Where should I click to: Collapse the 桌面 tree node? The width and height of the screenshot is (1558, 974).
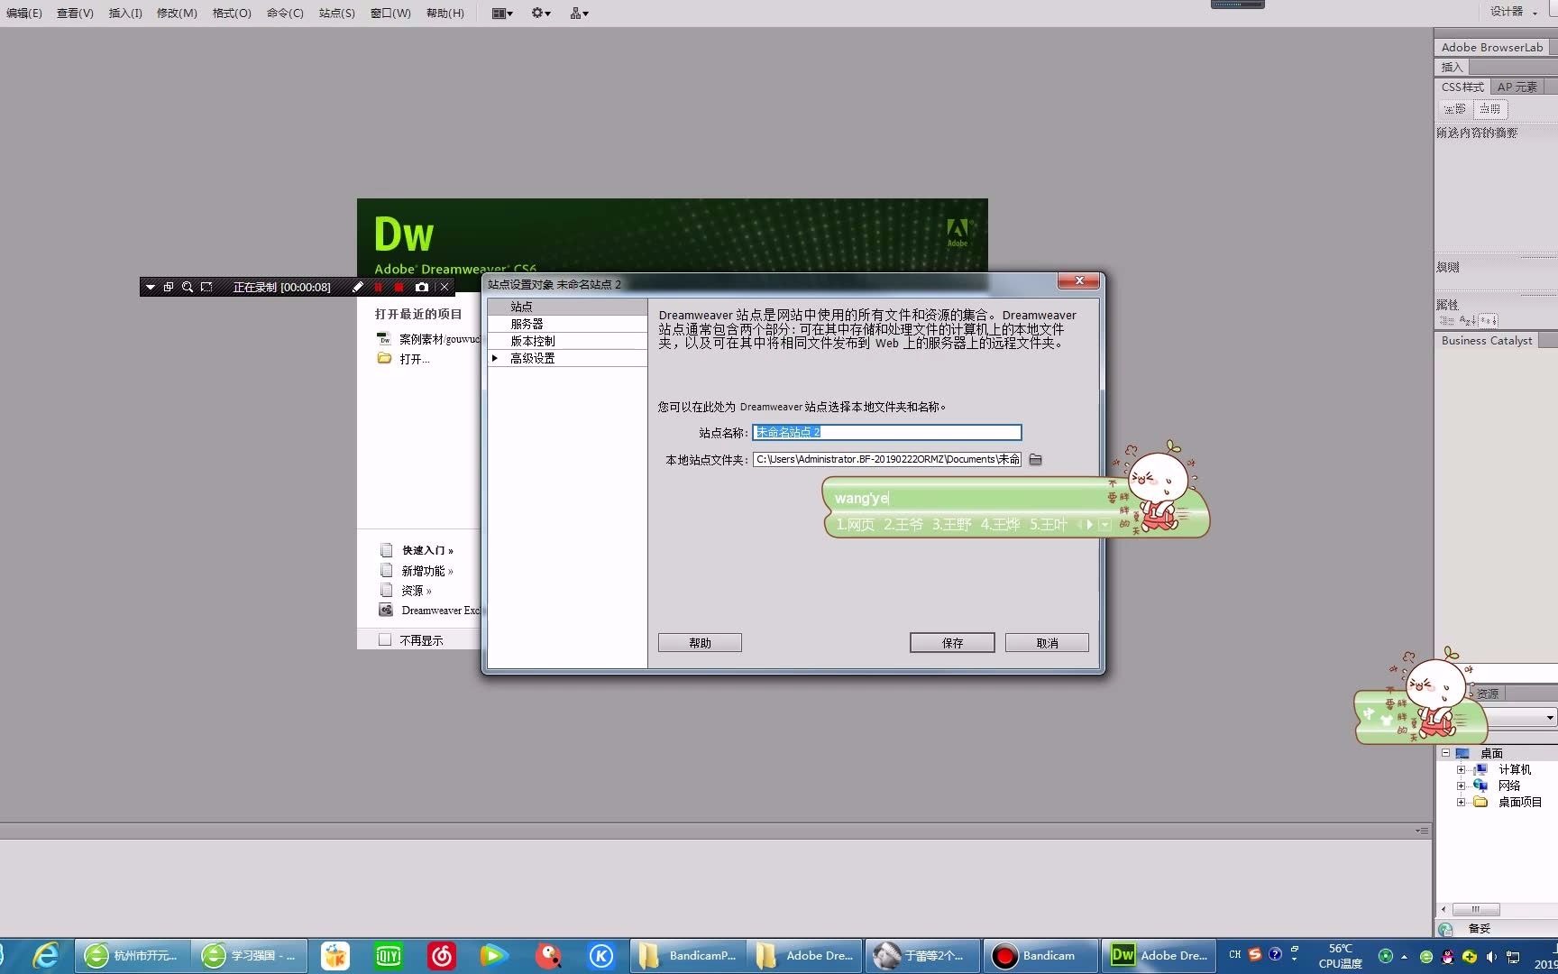(1445, 753)
